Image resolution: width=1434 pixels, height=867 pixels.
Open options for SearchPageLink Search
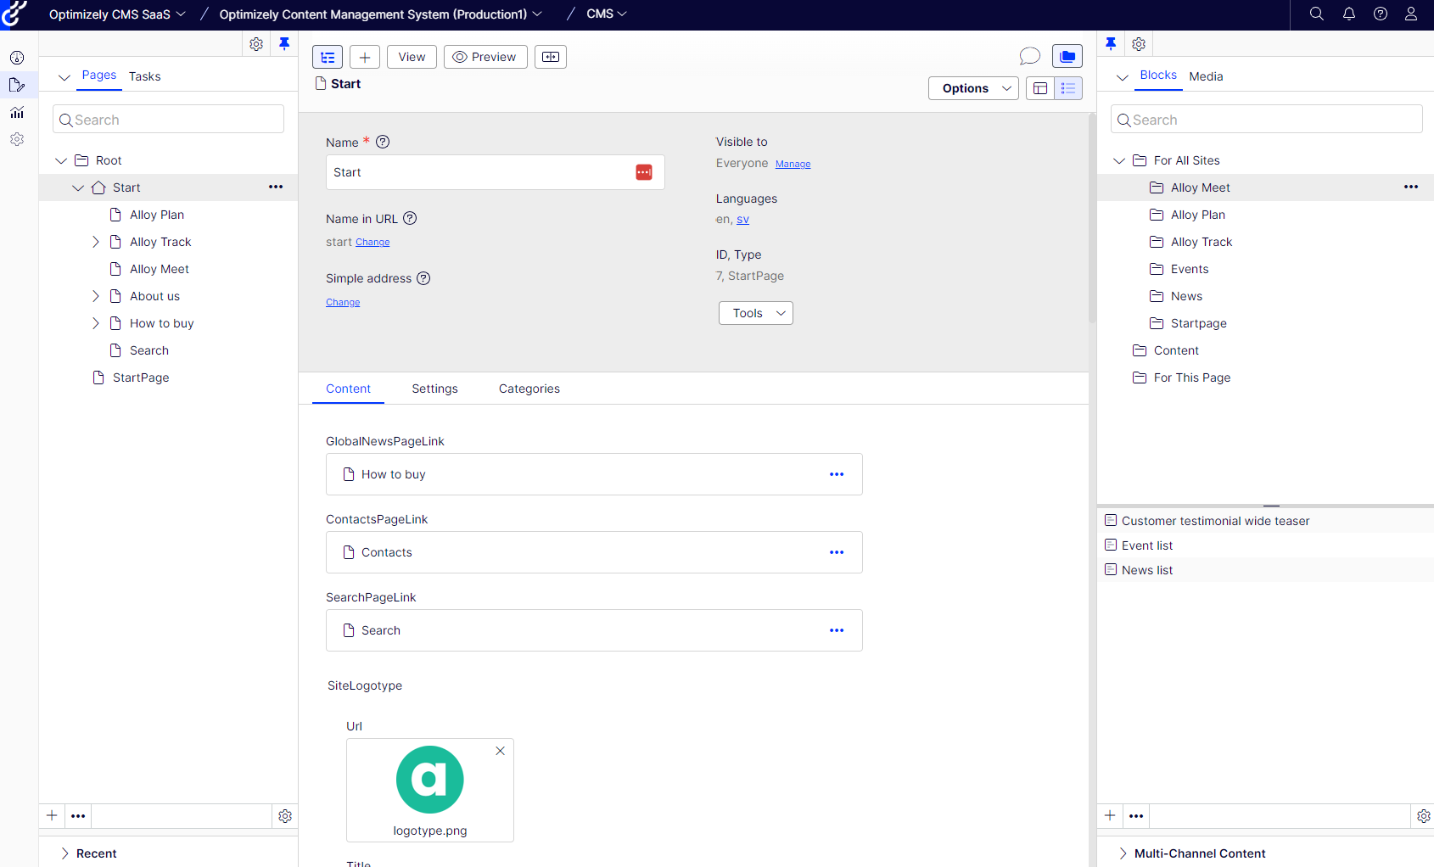pyautogui.click(x=837, y=630)
